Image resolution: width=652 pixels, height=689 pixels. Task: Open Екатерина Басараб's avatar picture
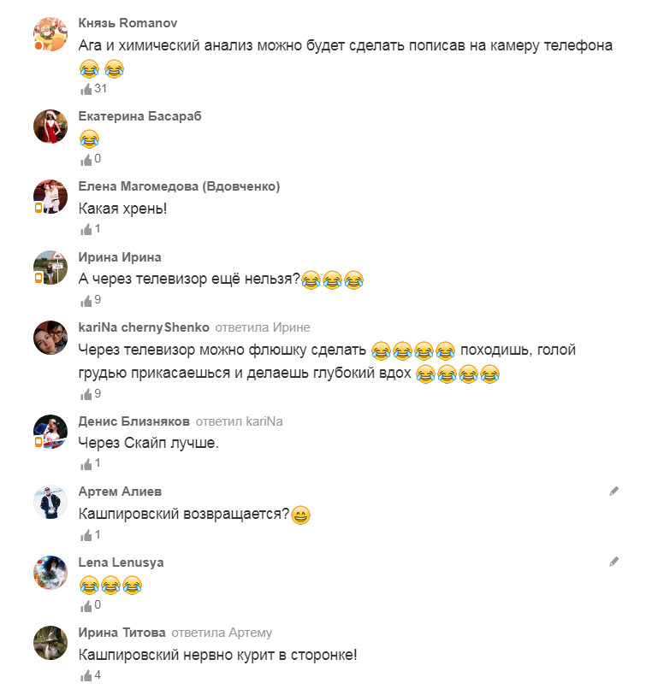(50, 127)
